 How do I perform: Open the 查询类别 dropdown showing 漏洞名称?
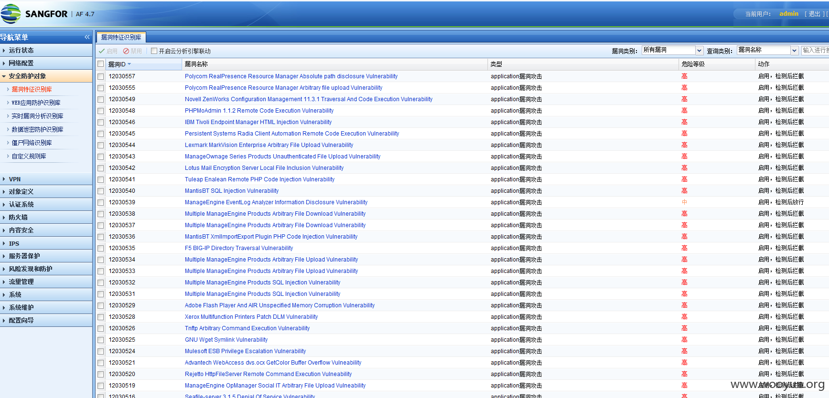[x=767, y=50]
